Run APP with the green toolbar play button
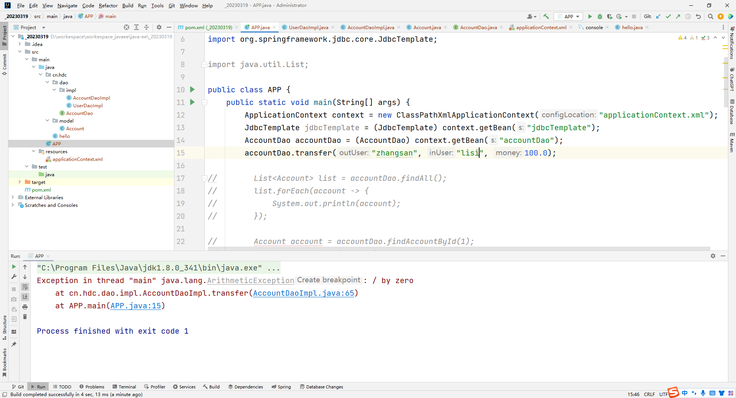This screenshot has height=398, width=736. click(590, 16)
